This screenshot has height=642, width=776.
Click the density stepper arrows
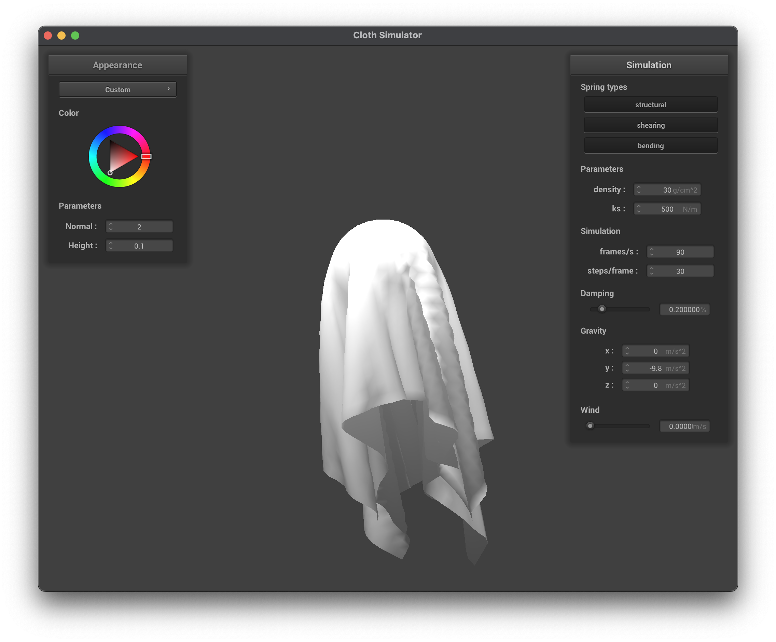(639, 190)
